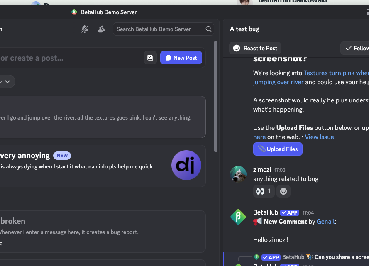Toggle the notification bell mute icon
This screenshot has height=266, width=369.
pyautogui.click(x=85, y=29)
